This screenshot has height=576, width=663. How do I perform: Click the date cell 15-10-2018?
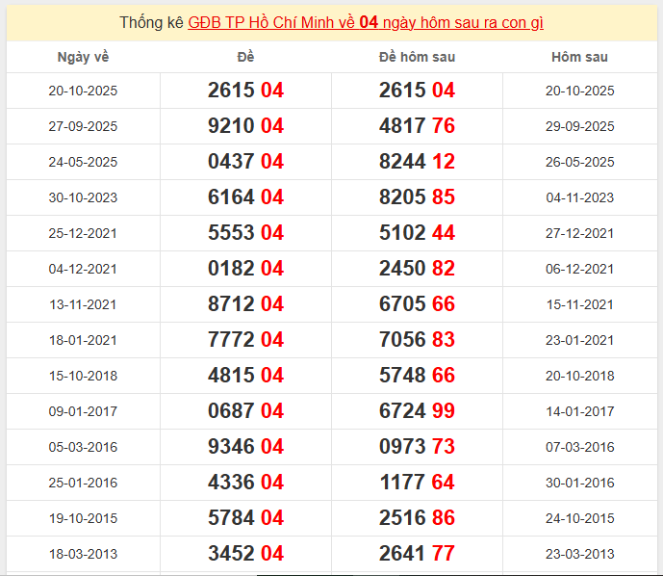click(x=83, y=376)
